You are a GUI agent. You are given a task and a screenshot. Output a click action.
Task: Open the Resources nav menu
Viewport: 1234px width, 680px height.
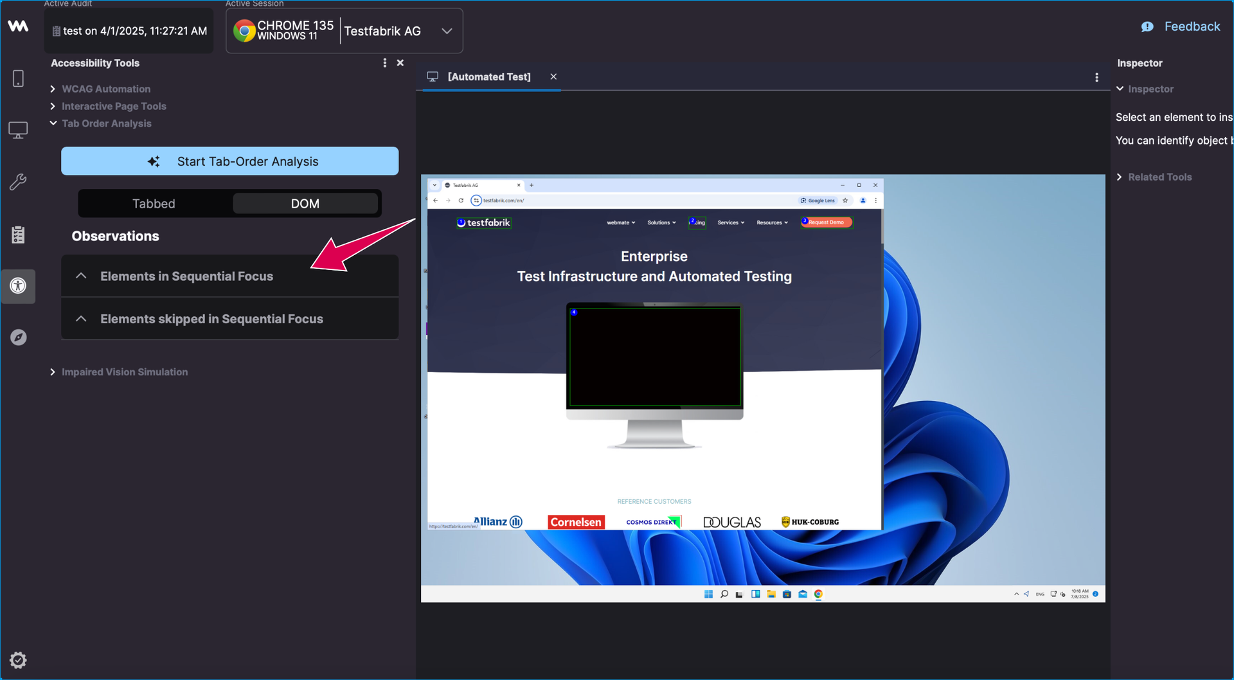tap(772, 222)
